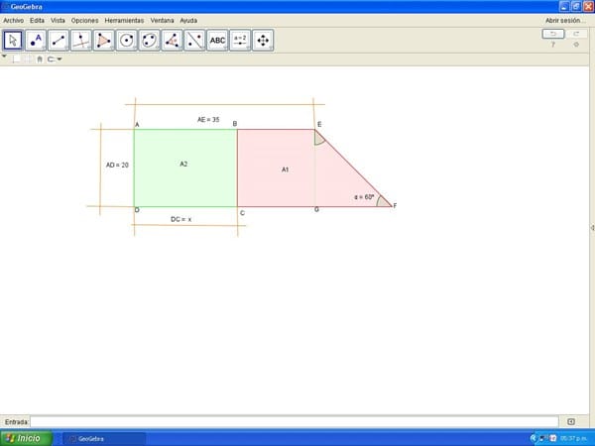
Task: Click the Redo button
Action: point(576,34)
